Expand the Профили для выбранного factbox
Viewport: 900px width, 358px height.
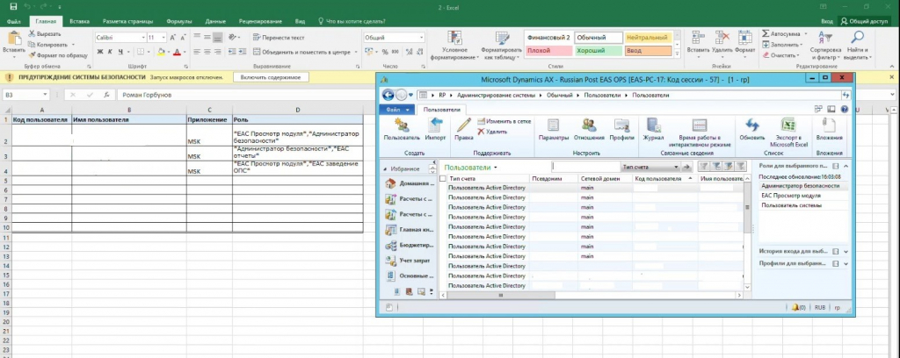pyautogui.click(x=846, y=263)
